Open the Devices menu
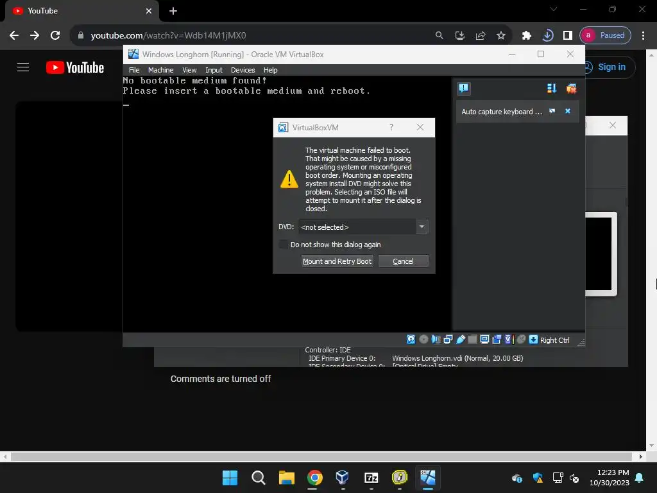The width and height of the screenshot is (657, 493). click(x=243, y=70)
